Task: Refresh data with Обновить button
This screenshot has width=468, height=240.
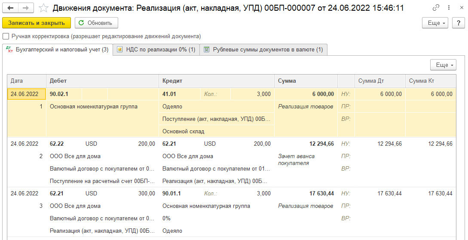Action: 96,23
